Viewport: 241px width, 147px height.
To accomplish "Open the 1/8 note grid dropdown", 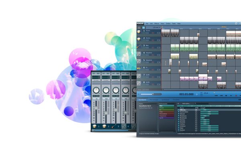I will (157, 28).
